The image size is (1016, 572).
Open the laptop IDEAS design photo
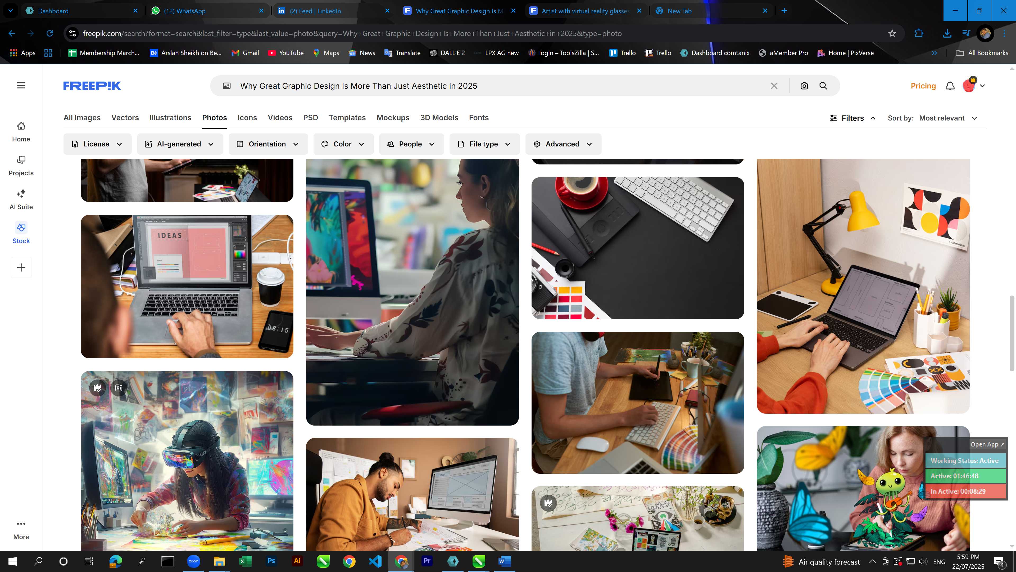(187, 286)
